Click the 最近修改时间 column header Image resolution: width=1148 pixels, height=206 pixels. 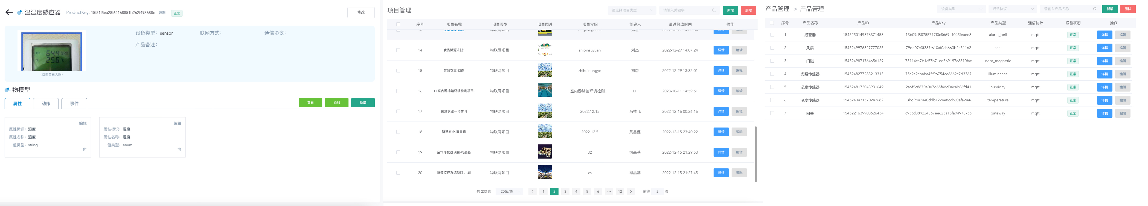[680, 25]
